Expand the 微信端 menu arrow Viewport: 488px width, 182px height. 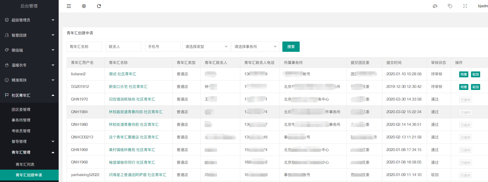[x=53, y=50]
